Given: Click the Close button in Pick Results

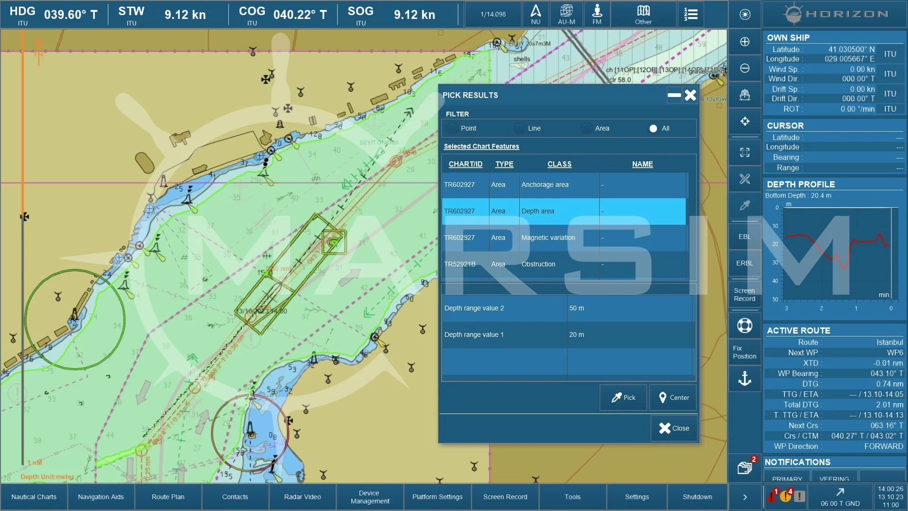Looking at the screenshot, I should [673, 428].
